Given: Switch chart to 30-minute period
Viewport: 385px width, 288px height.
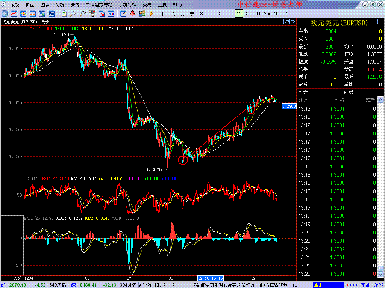Looking at the screenshot, I should click(248, 13).
